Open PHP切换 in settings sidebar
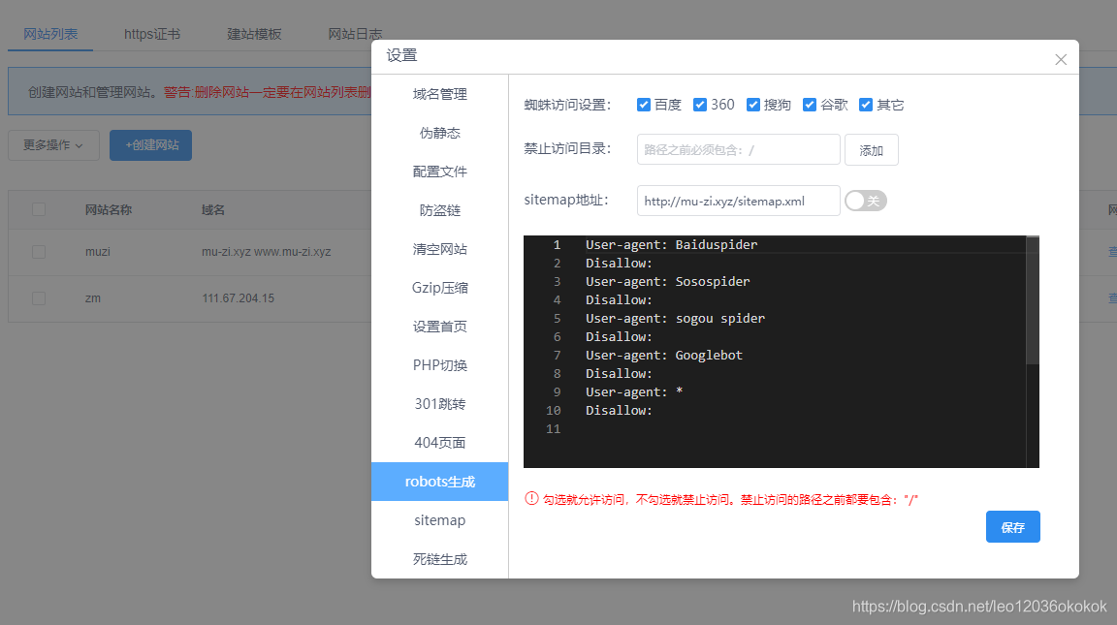 click(x=439, y=365)
